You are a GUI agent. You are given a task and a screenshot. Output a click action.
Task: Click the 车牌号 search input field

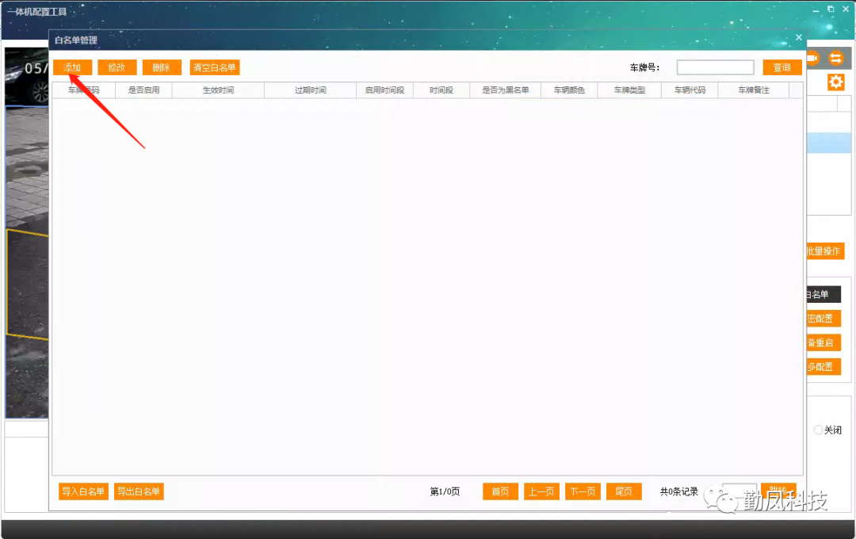point(714,67)
